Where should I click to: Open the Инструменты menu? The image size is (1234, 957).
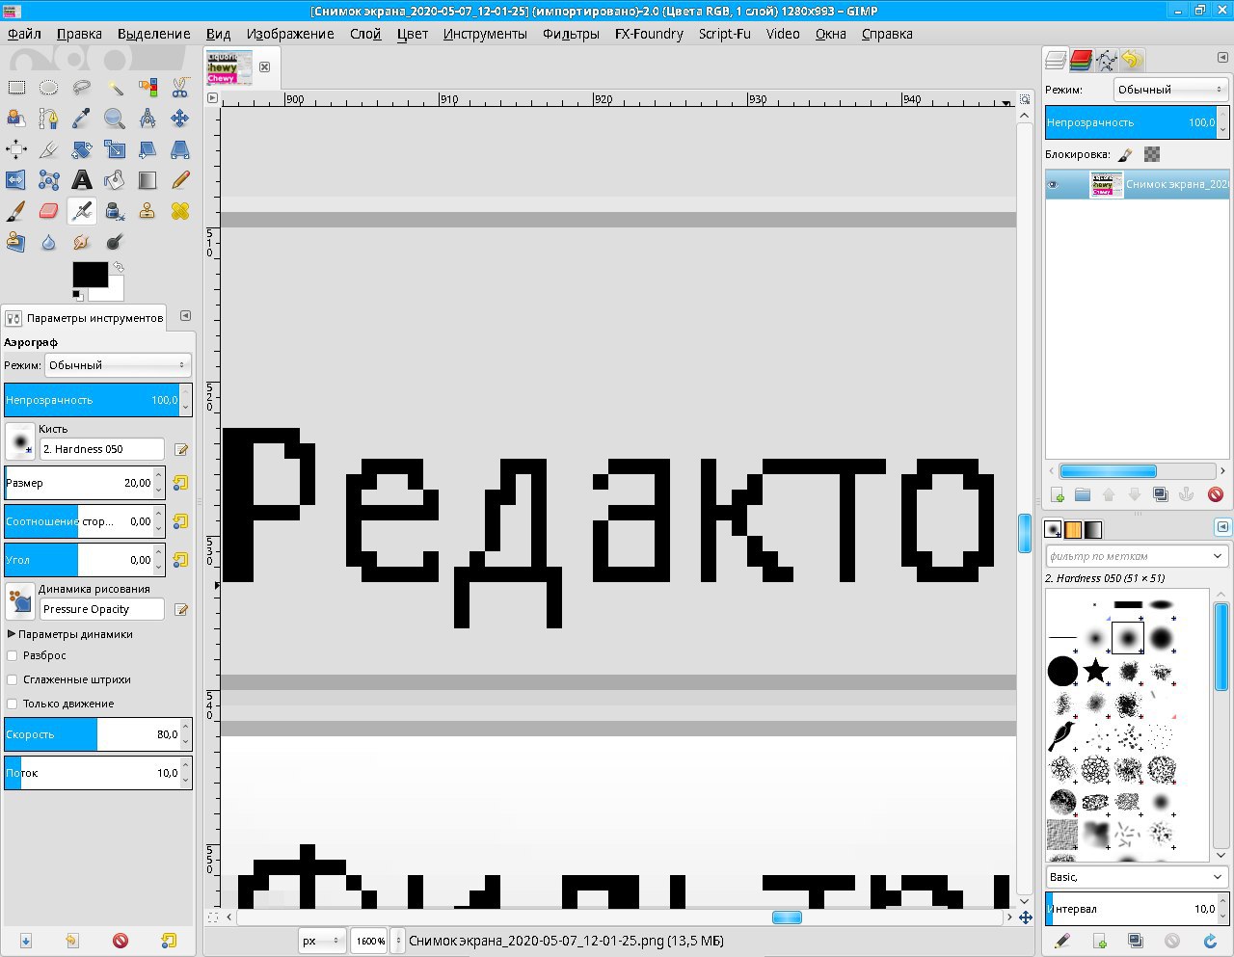tap(485, 34)
